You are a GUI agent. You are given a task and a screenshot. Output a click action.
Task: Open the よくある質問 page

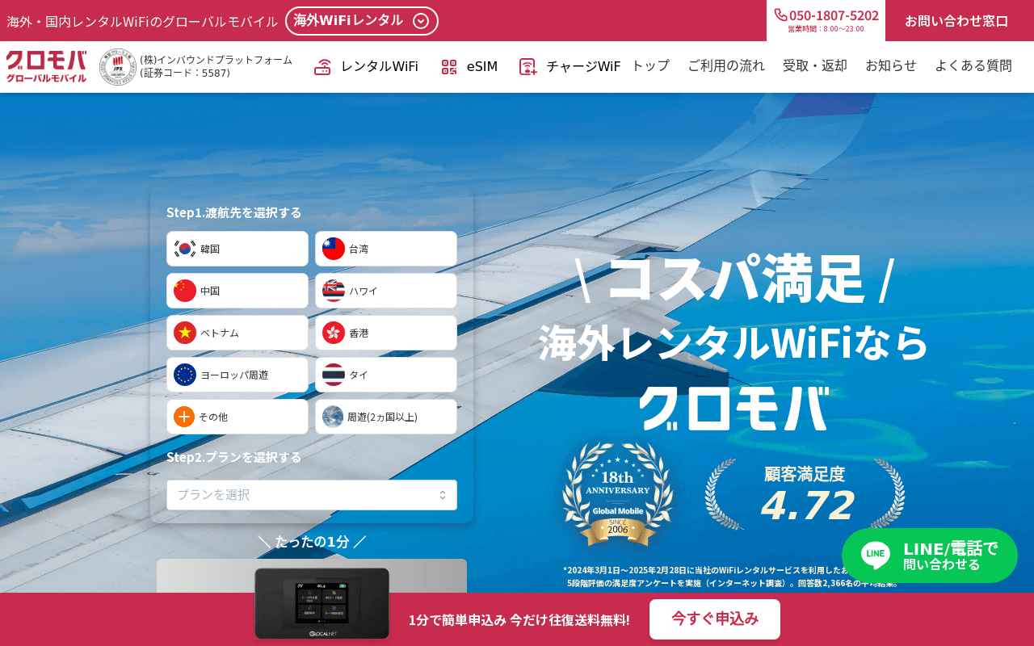(x=973, y=66)
